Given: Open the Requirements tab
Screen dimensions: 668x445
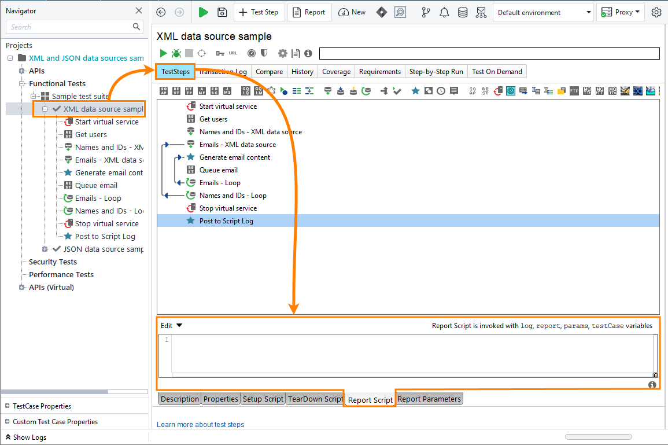Looking at the screenshot, I should pos(380,72).
